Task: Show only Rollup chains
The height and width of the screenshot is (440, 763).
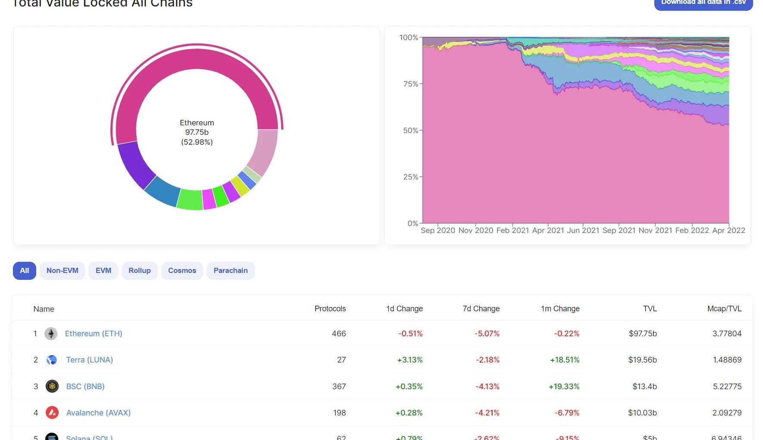Action: point(140,271)
